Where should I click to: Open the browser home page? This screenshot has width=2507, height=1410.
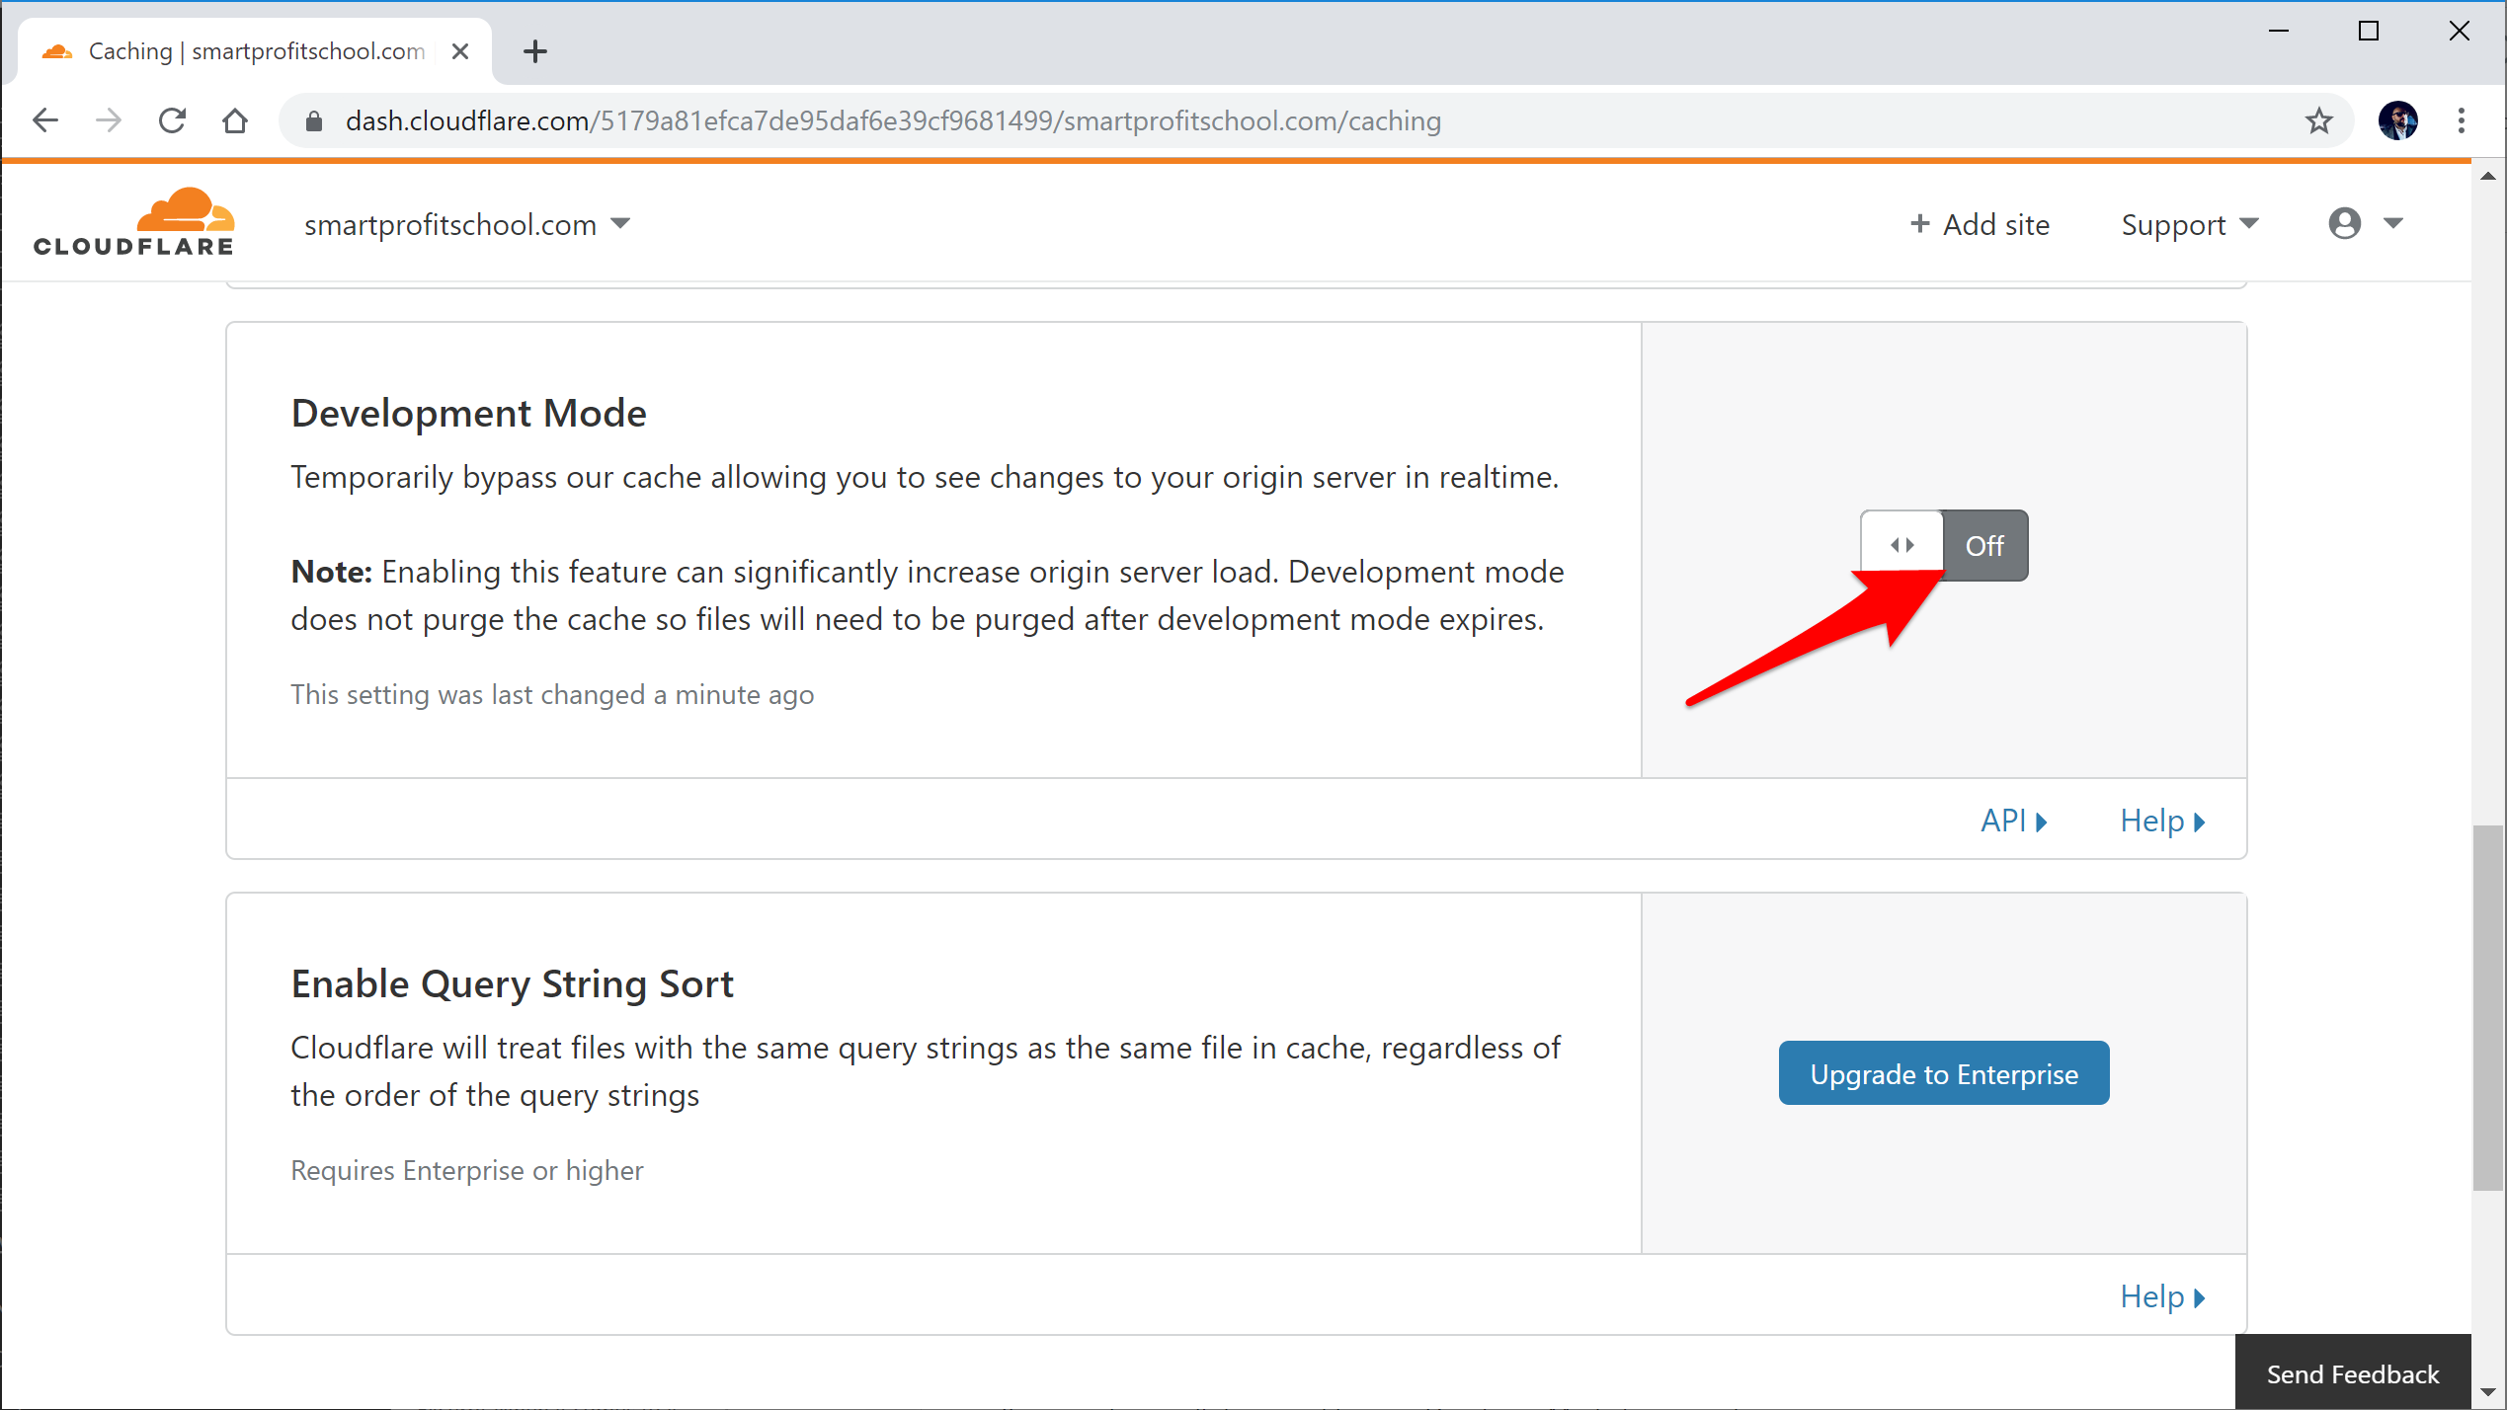click(x=235, y=120)
